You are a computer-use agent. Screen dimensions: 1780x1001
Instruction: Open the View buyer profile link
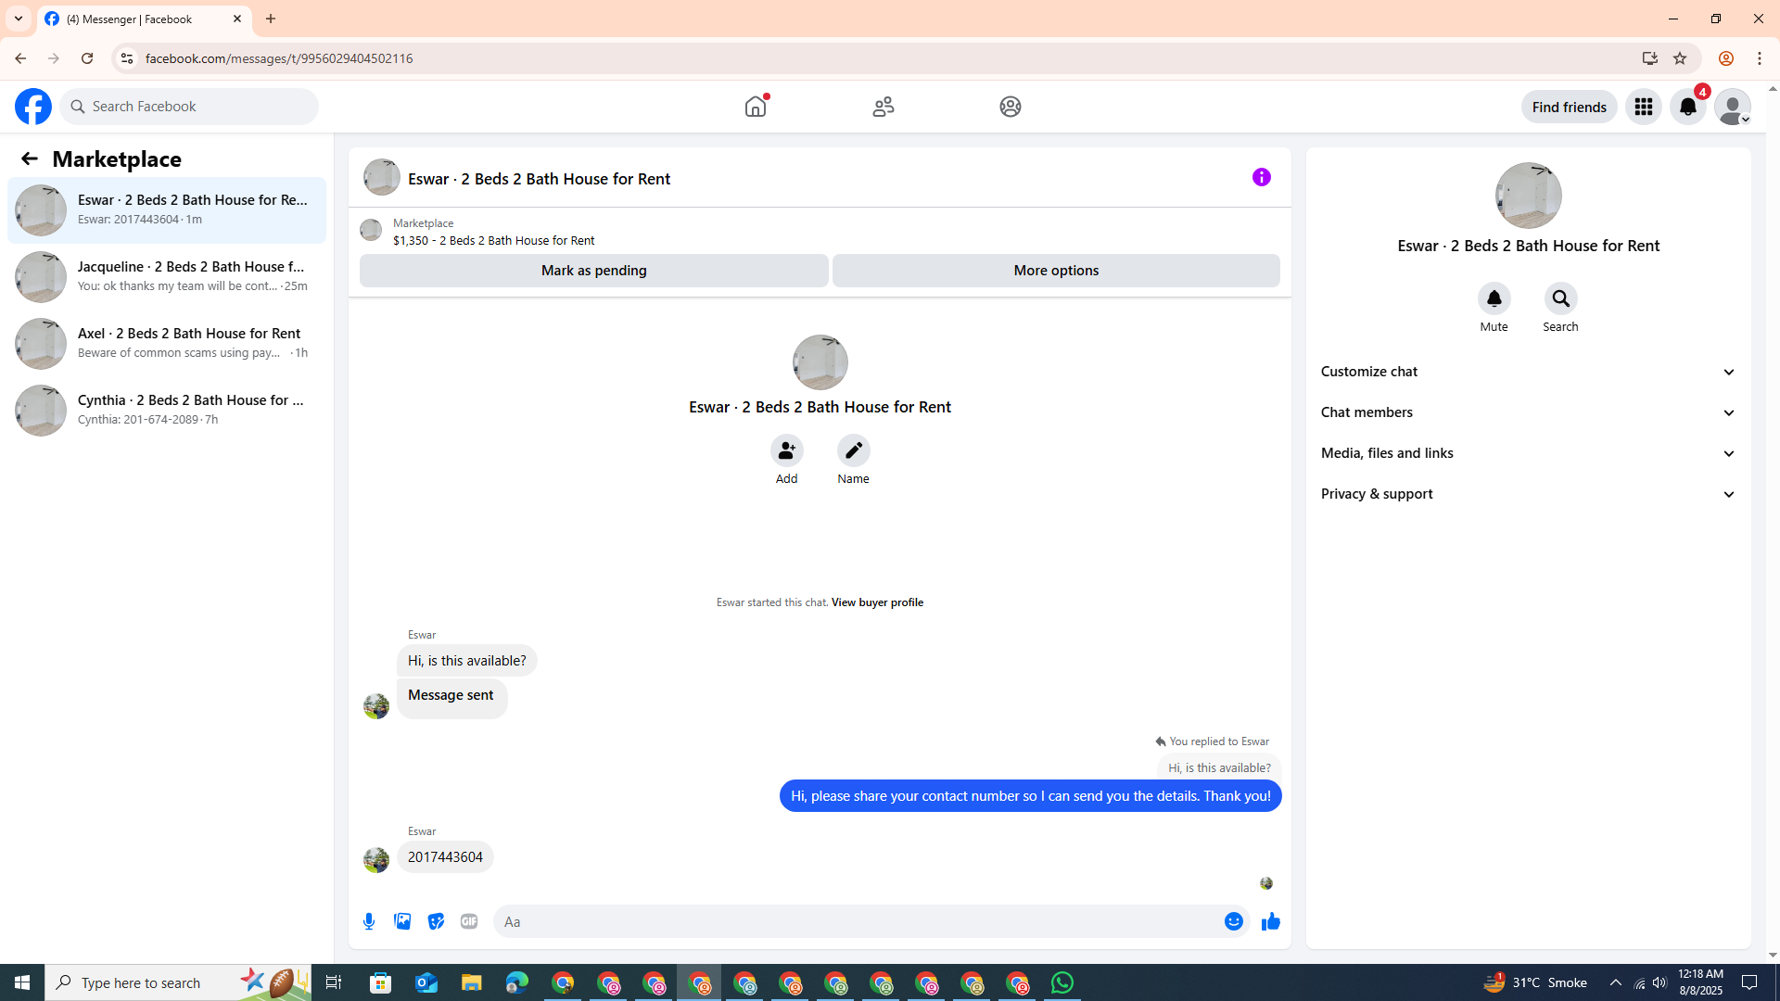876,602
